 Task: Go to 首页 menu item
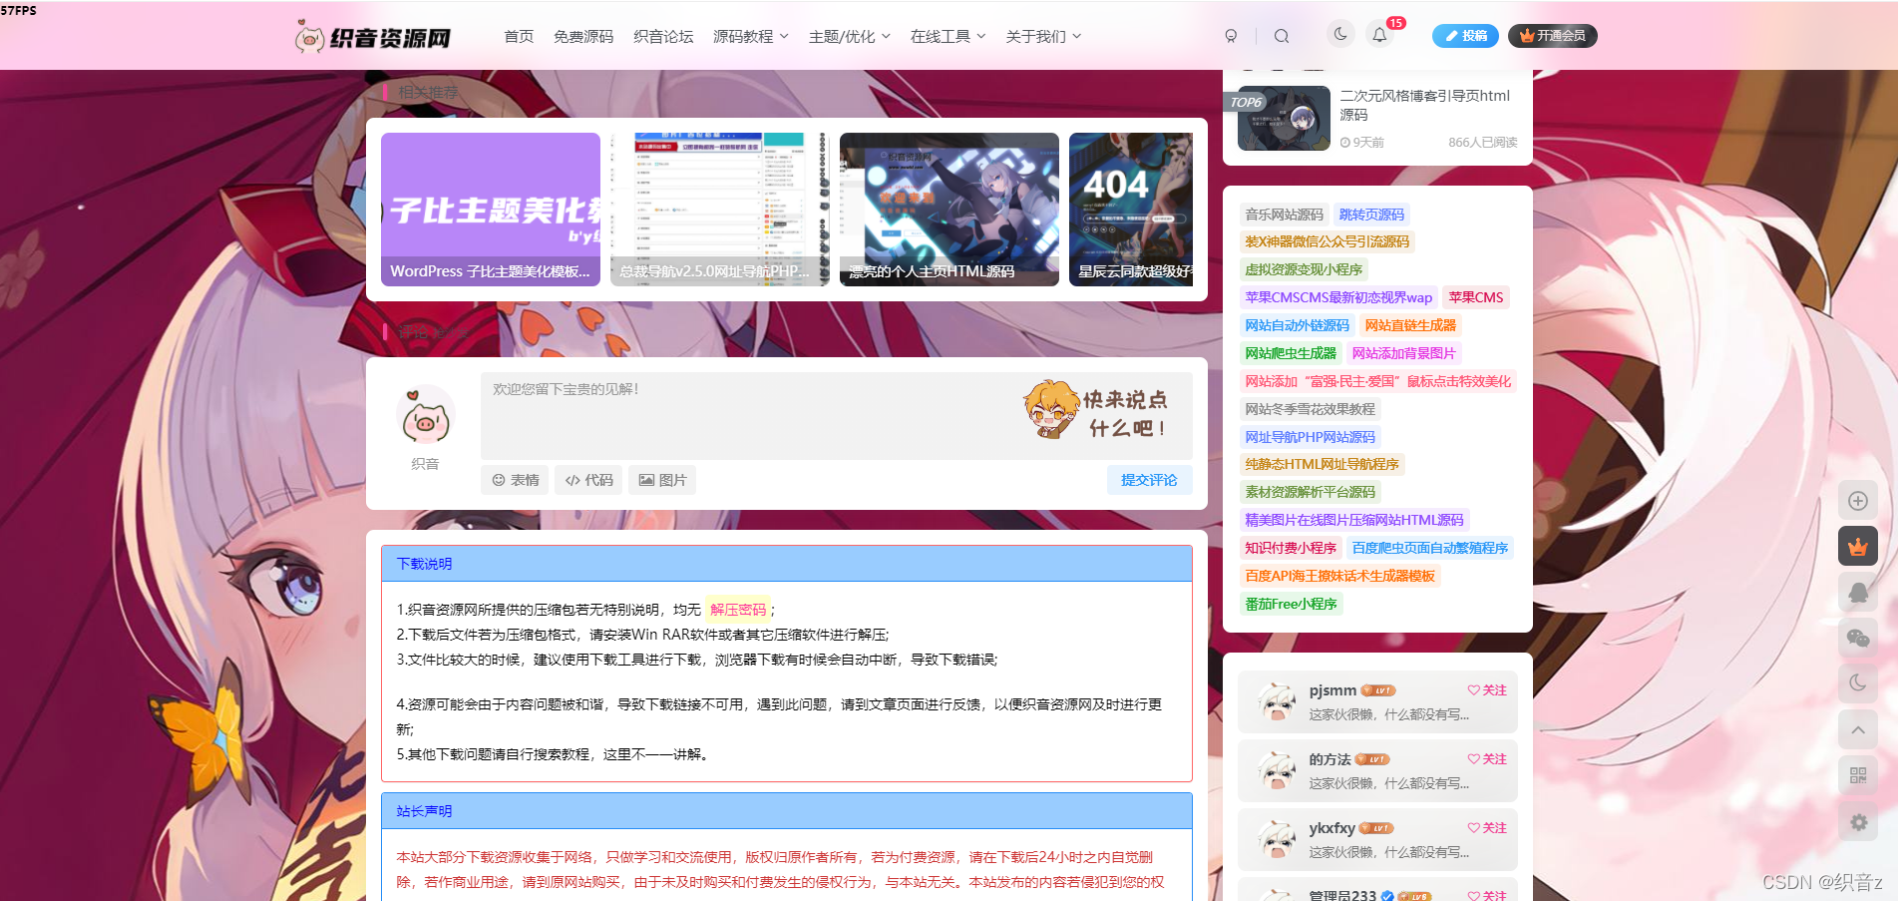click(x=519, y=36)
